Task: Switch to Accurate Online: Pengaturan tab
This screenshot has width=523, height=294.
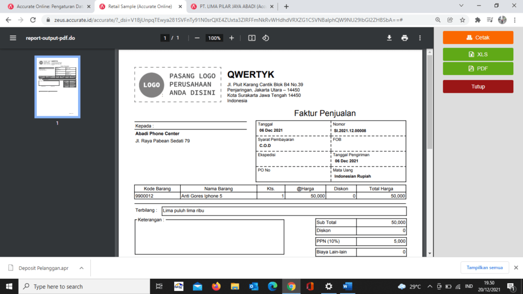Action: tap(50, 6)
